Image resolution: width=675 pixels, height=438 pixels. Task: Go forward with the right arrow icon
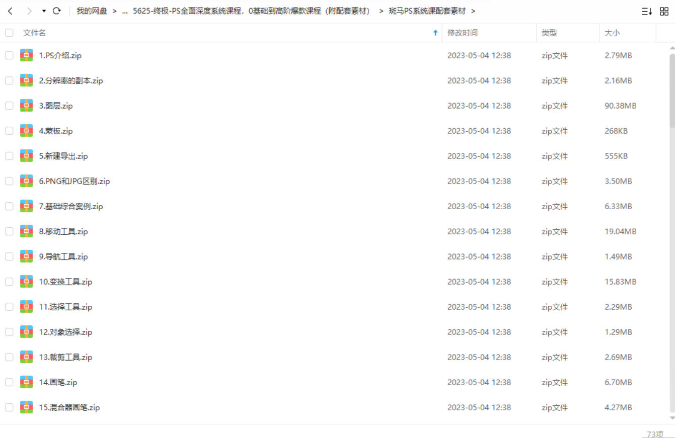coord(29,11)
